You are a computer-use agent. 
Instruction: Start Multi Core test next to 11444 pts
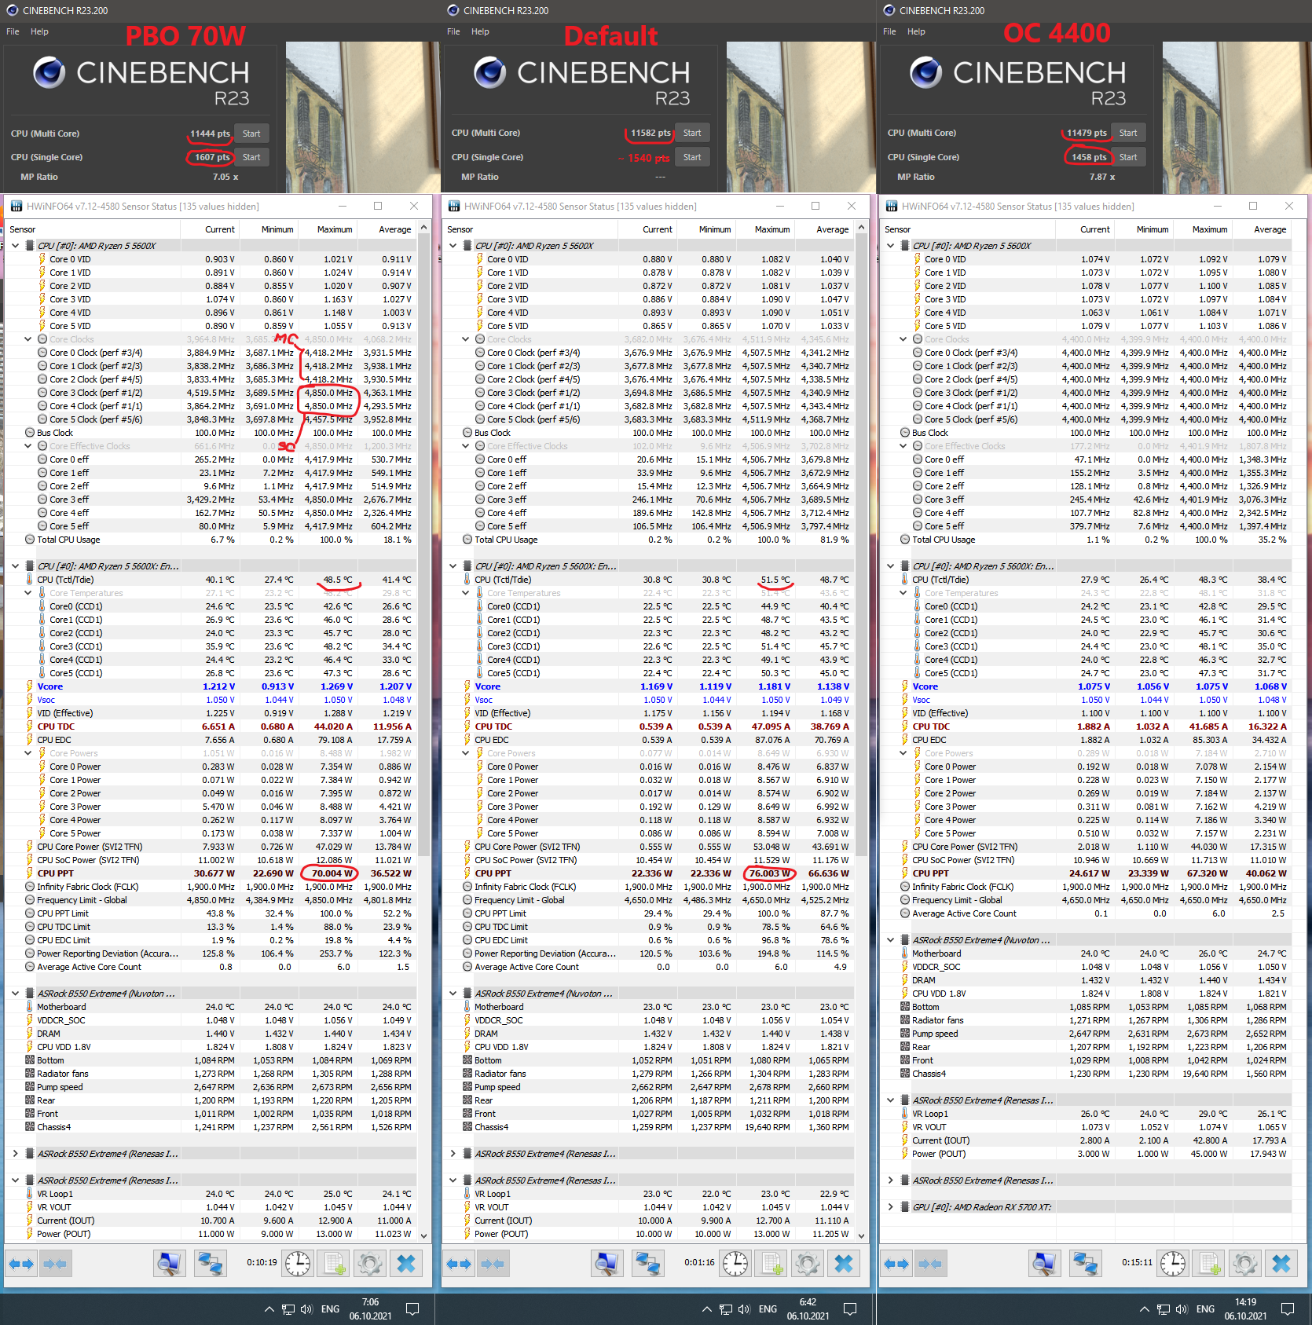point(251,134)
